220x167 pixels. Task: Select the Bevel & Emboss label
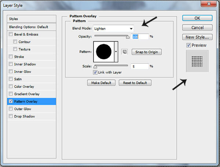26,34
